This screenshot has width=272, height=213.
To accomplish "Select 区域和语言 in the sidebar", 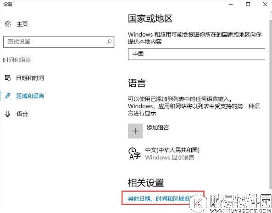I will [x=30, y=96].
